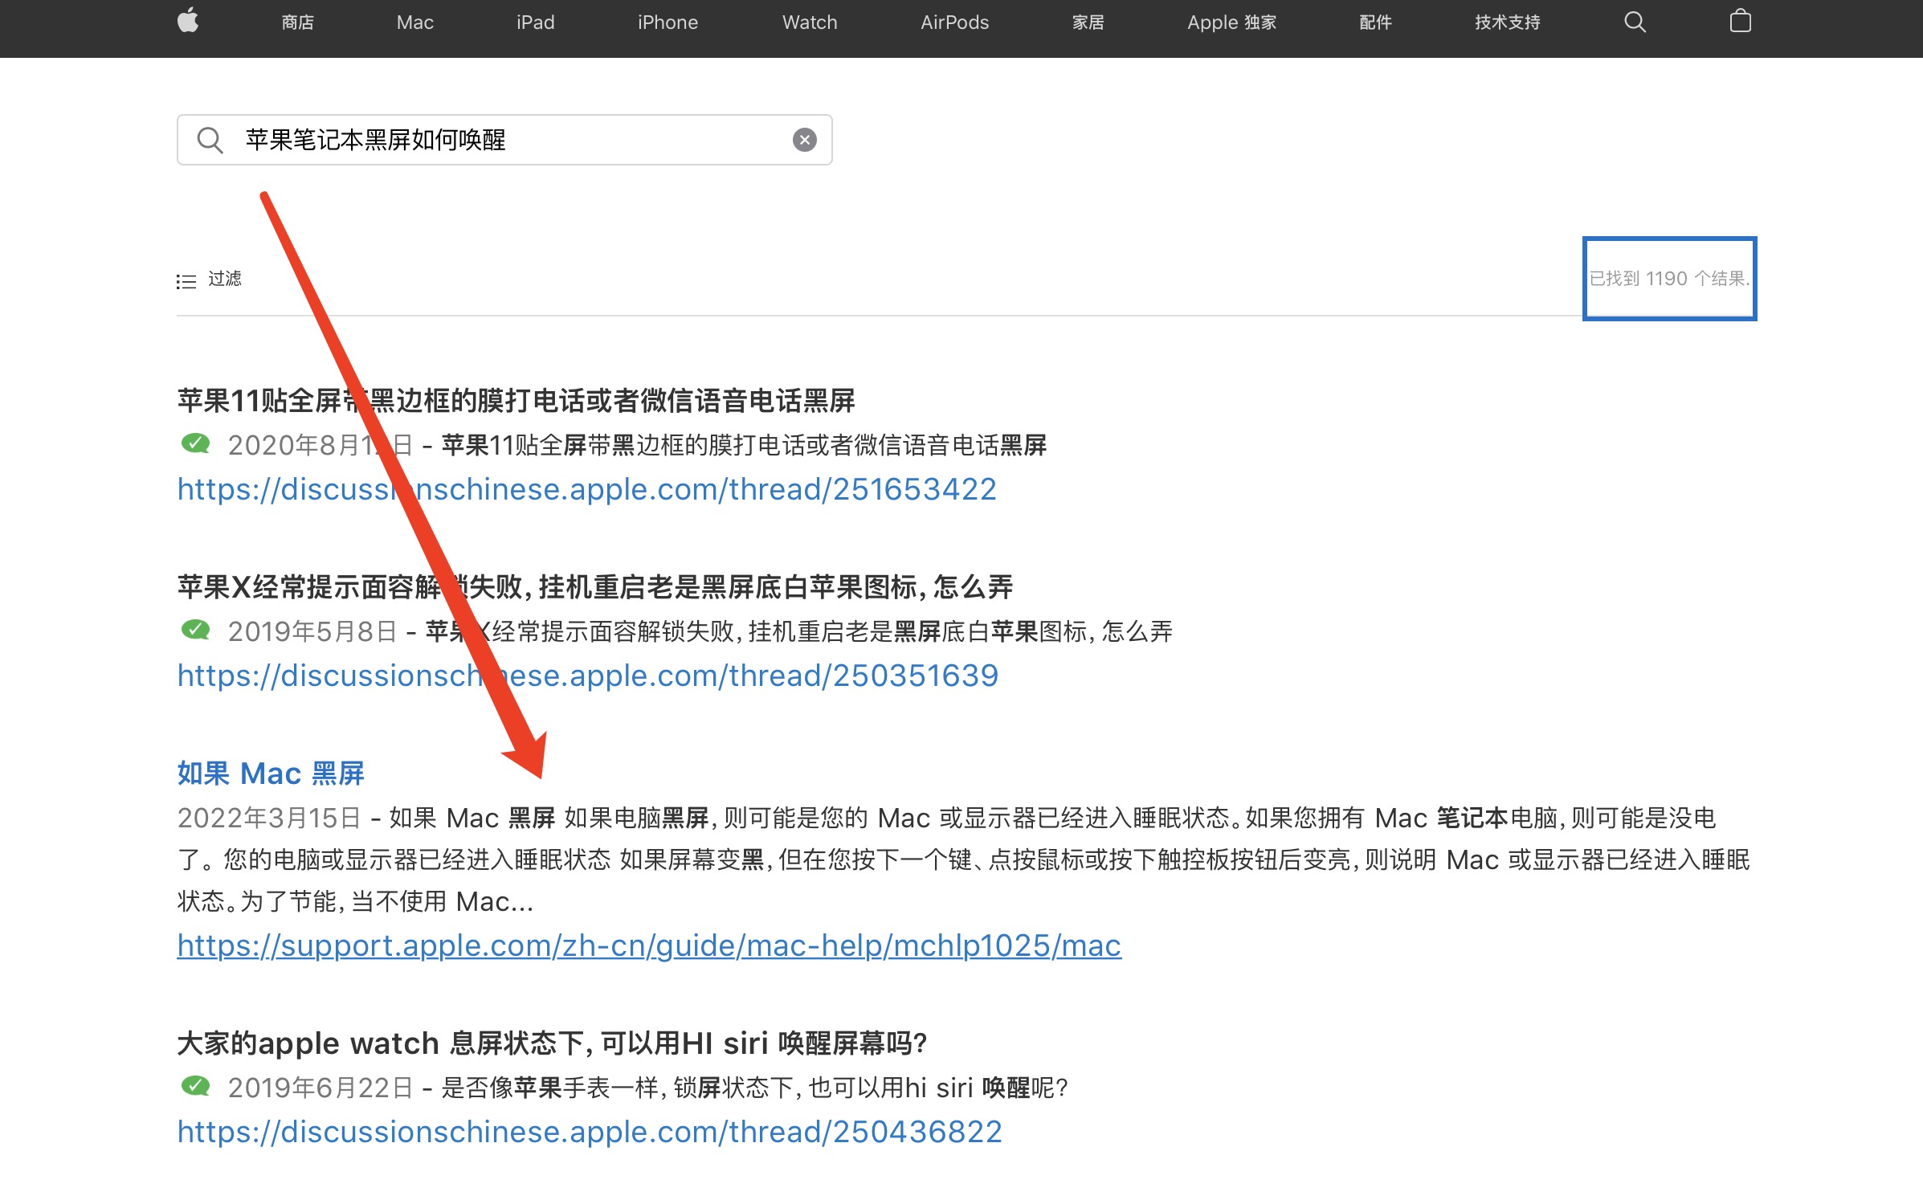Open the 技术支持 menu item
This screenshot has width=1923, height=1192.
point(1507,22)
